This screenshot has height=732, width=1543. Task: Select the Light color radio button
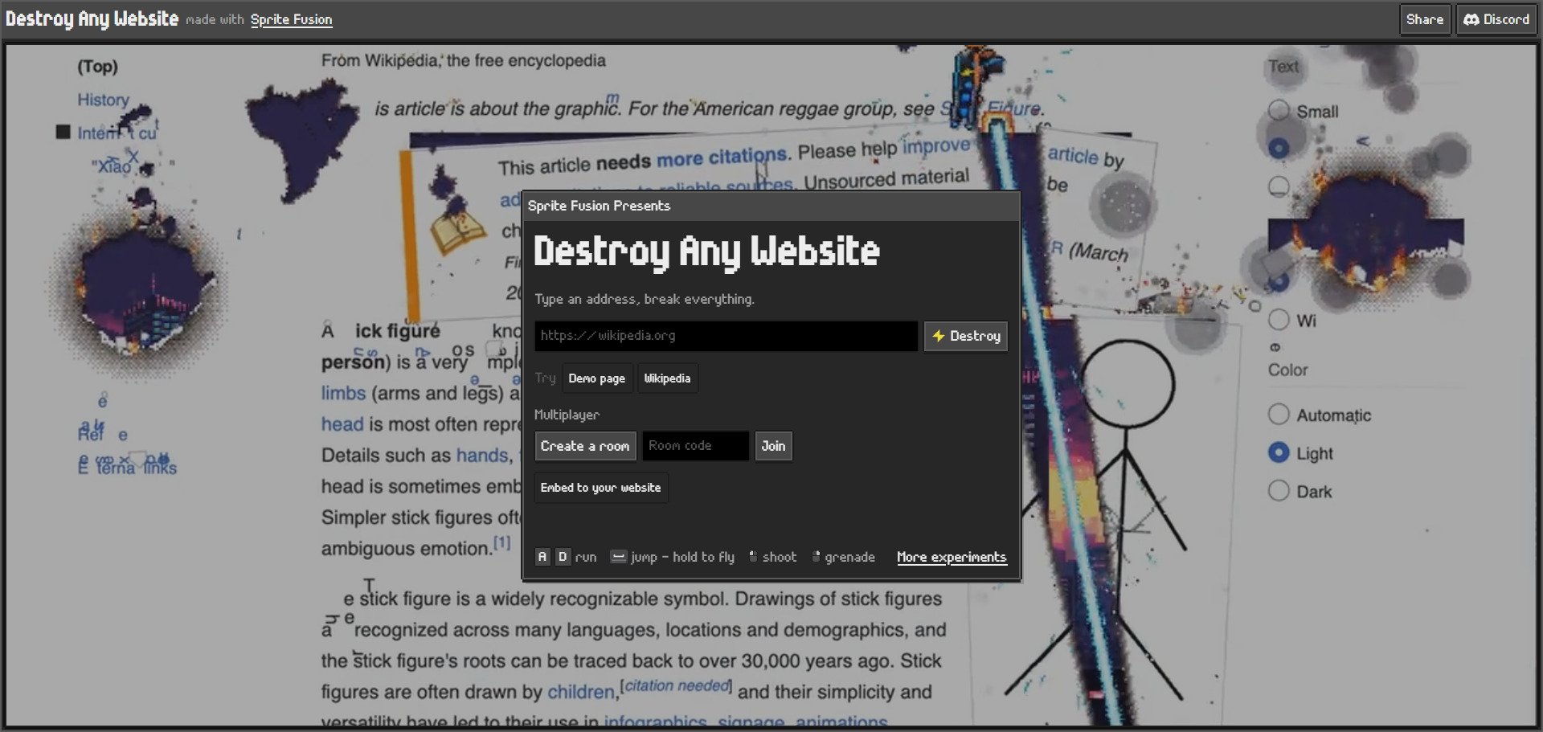pyautogui.click(x=1279, y=453)
